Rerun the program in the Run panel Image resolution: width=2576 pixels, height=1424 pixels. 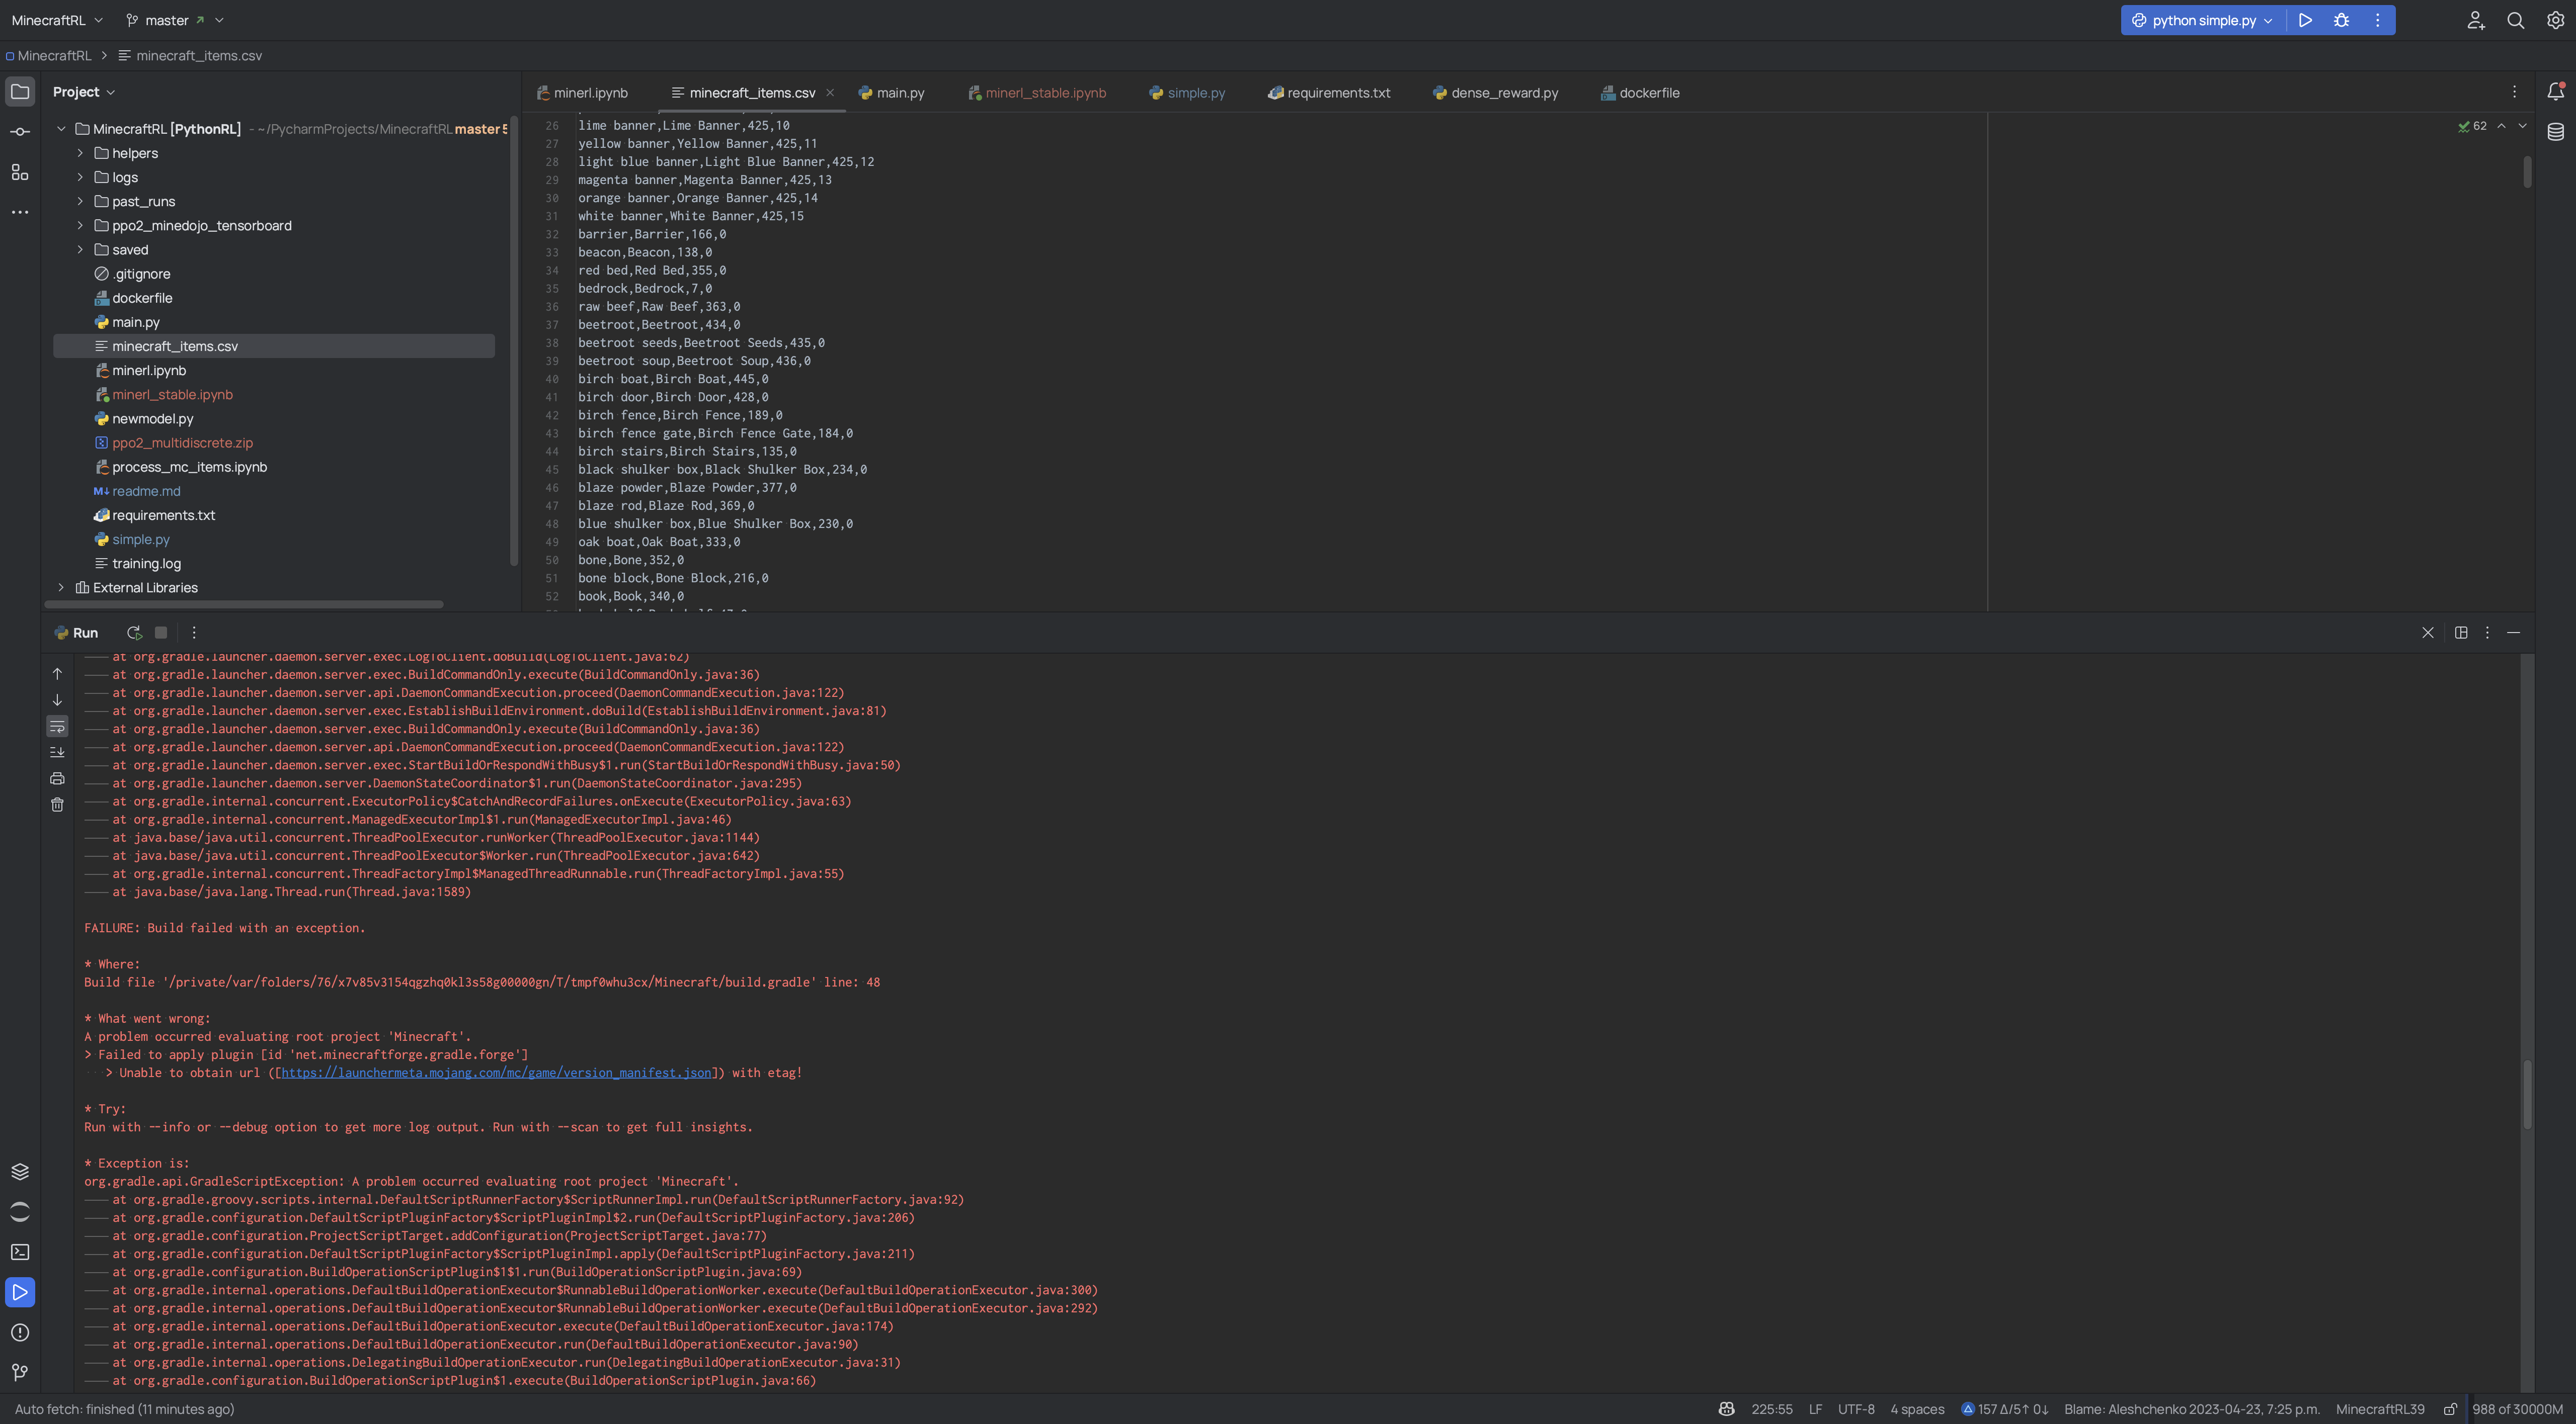[134, 633]
